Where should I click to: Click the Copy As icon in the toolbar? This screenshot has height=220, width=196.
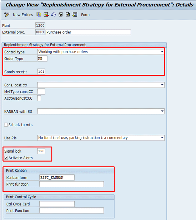click(39, 14)
